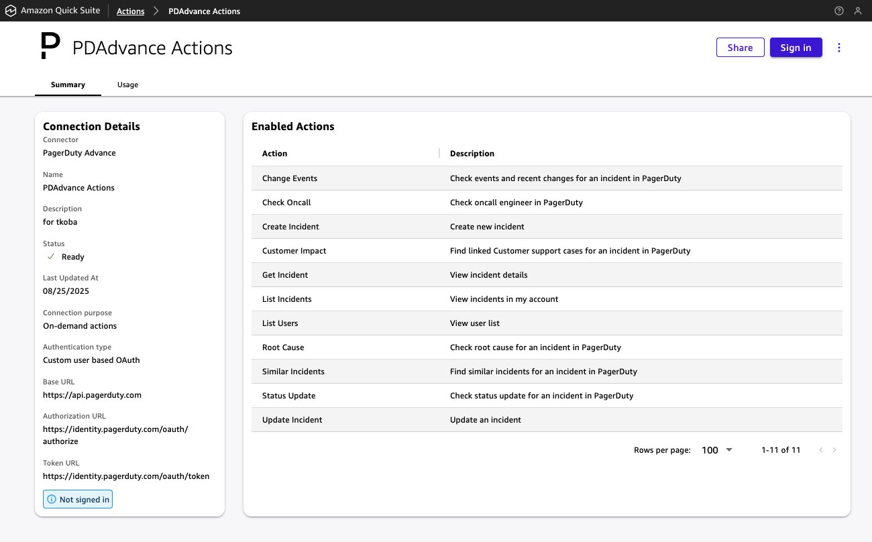
Task: Click the Amazon Quick Suite logo icon
Action: 11,11
